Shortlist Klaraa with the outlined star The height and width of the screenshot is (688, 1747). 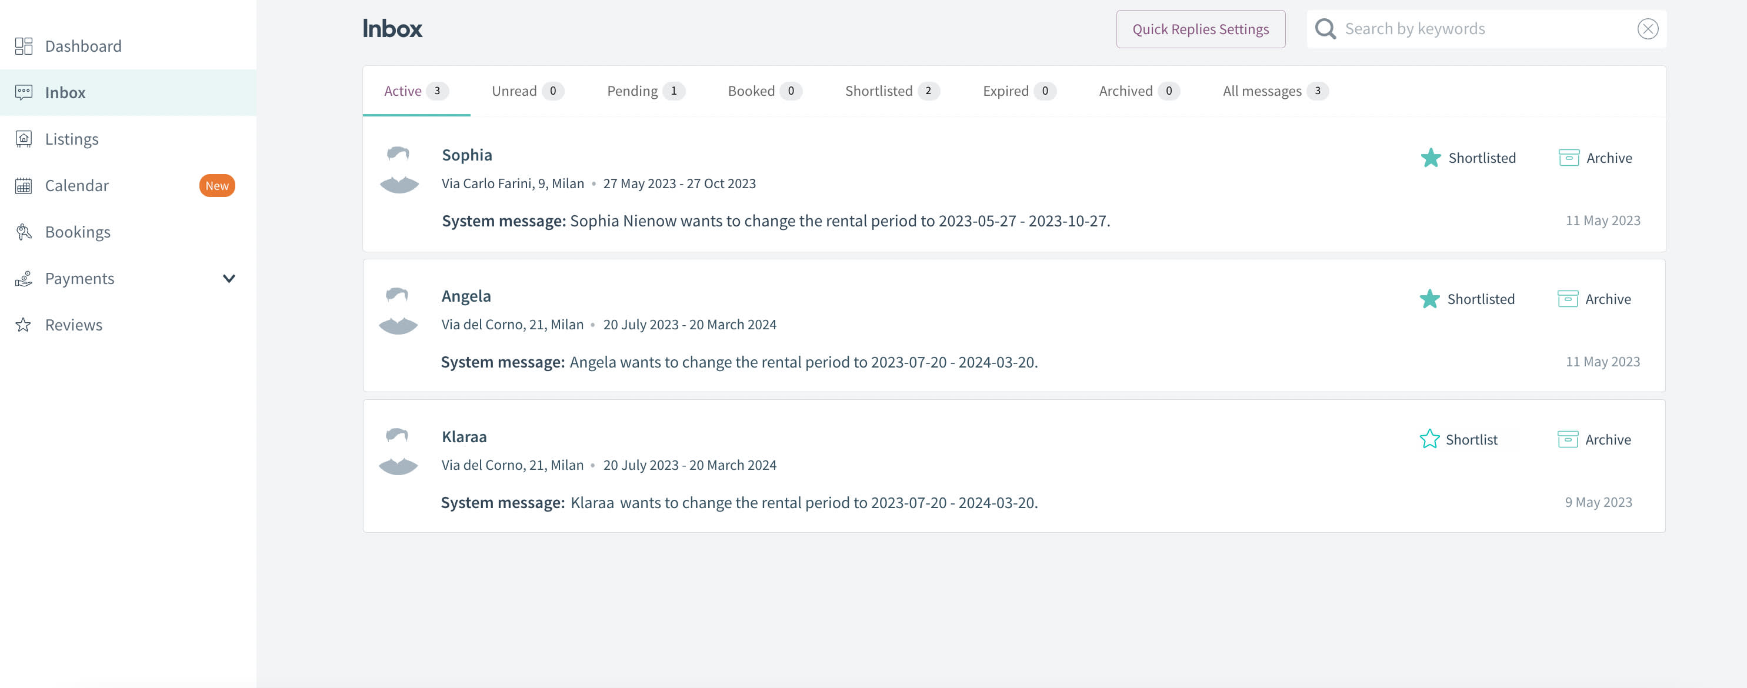tap(1429, 439)
